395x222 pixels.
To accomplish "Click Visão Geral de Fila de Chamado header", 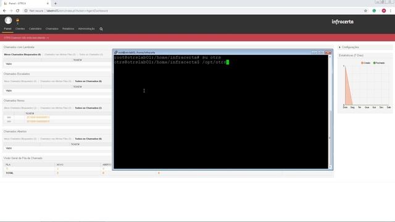I will pos(23,158).
